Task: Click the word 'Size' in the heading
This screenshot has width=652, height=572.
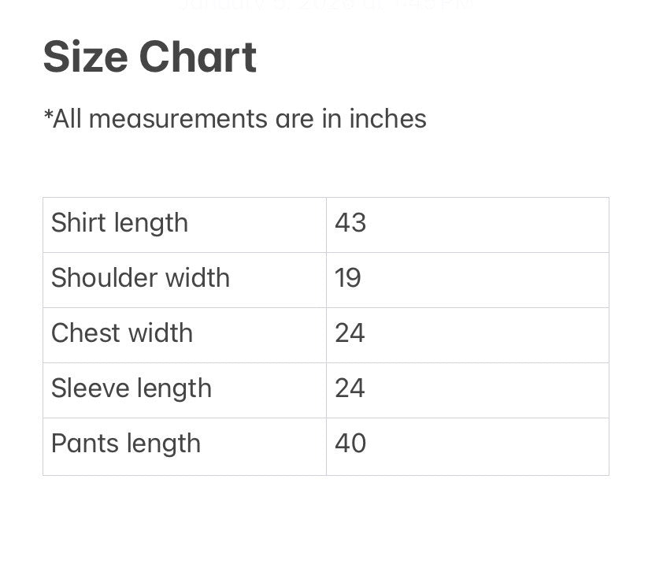Action: click(x=86, y=58)
